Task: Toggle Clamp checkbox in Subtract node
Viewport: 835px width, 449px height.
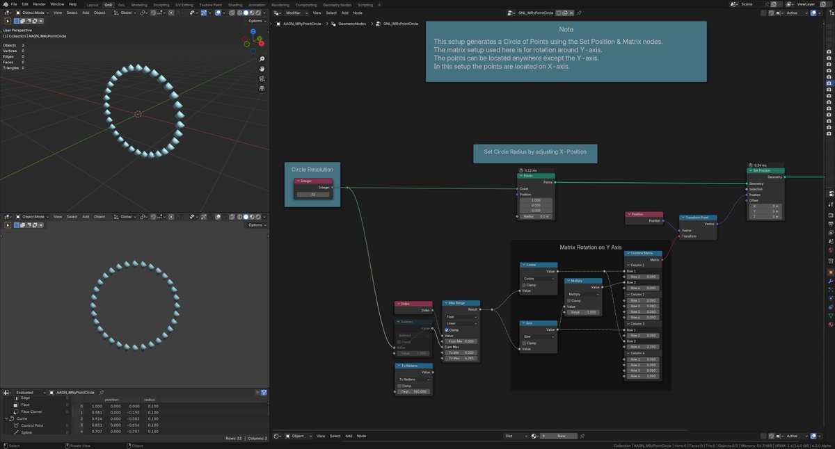Action: pos(399,342)
